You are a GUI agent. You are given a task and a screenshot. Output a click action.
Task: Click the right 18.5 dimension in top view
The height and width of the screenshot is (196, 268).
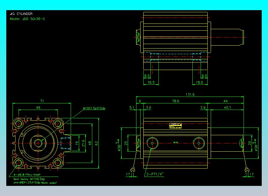(x=199, y=83)
